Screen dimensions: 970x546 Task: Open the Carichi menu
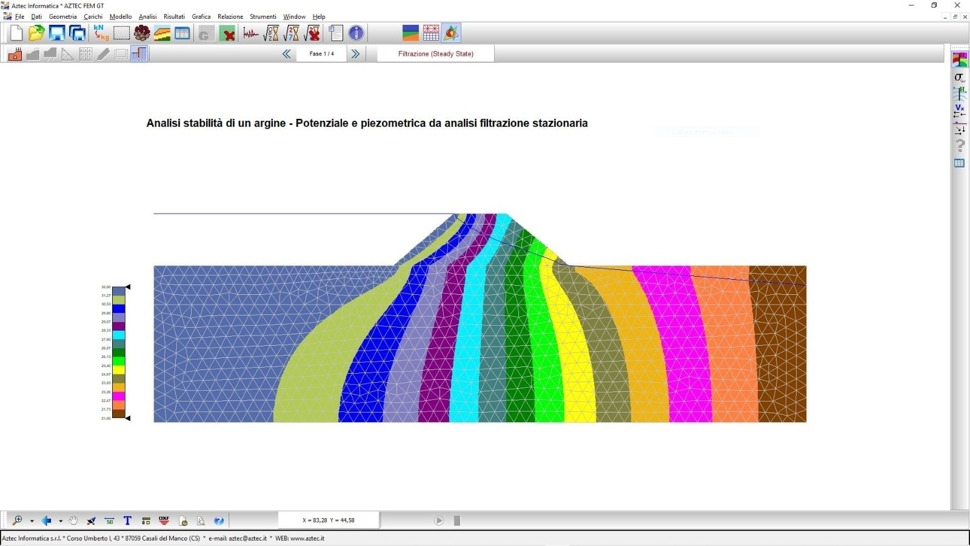93,17
